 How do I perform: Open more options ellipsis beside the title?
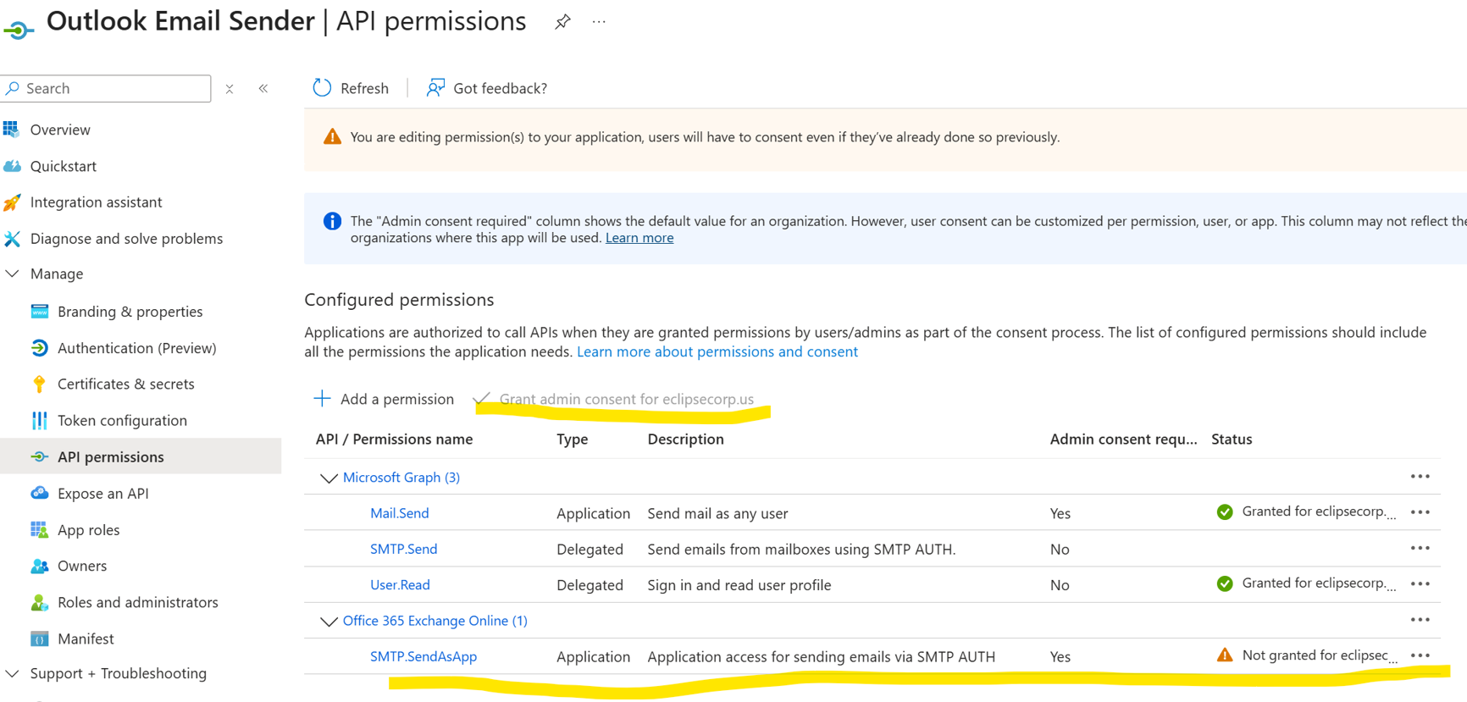(x=599, y=22)
